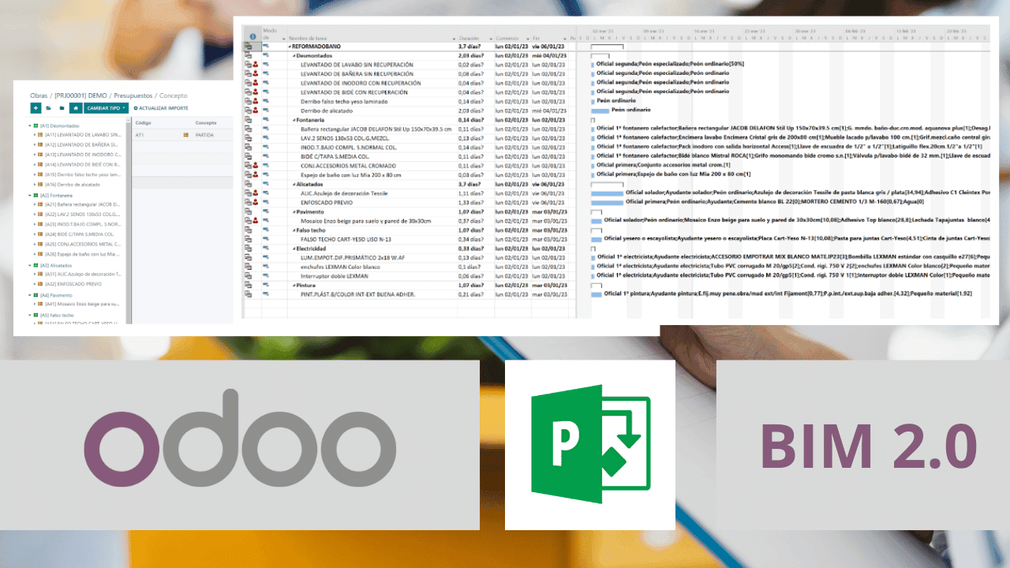
Task: Open the Obras breadcrumb link
Action: [38, 95]
